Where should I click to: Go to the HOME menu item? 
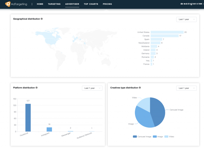pyautogui.click(x=40, y=4)
